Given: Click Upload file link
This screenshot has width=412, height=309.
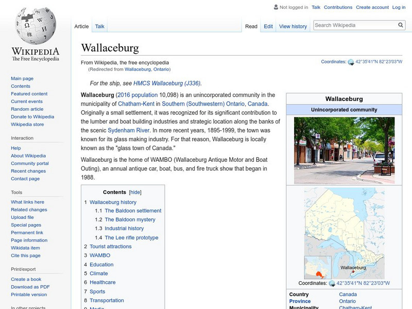Looking at the screenshot, I should pyautogui.click(x=22, y=217).
